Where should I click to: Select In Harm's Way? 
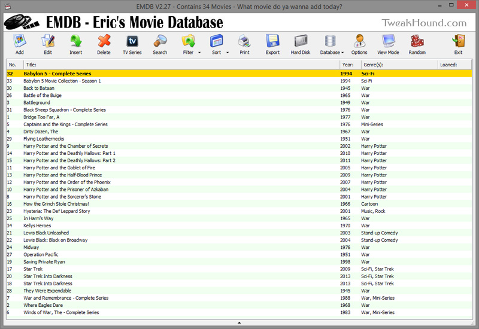pos(239,218)
